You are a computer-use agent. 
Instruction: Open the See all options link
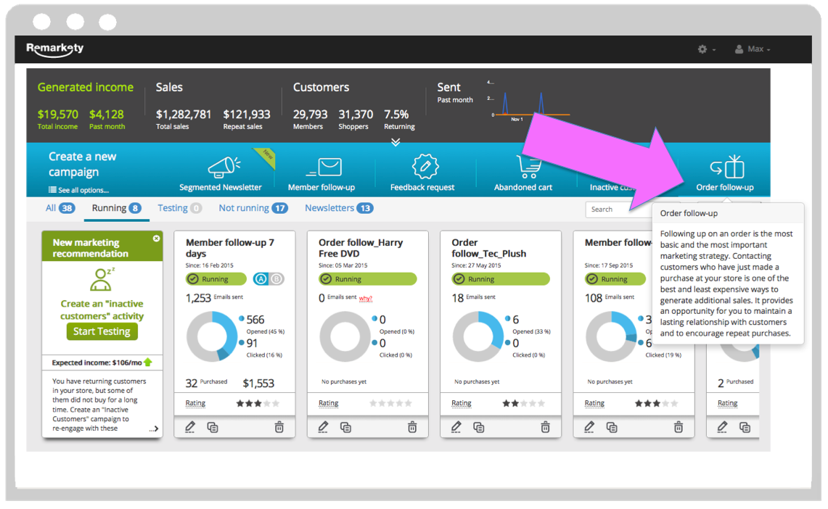78,190
